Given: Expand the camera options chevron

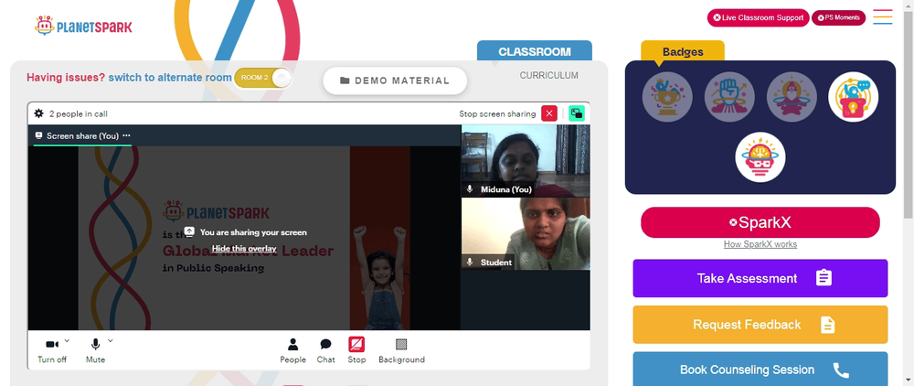Looking at the screenshot, I should tap(67, 340).
